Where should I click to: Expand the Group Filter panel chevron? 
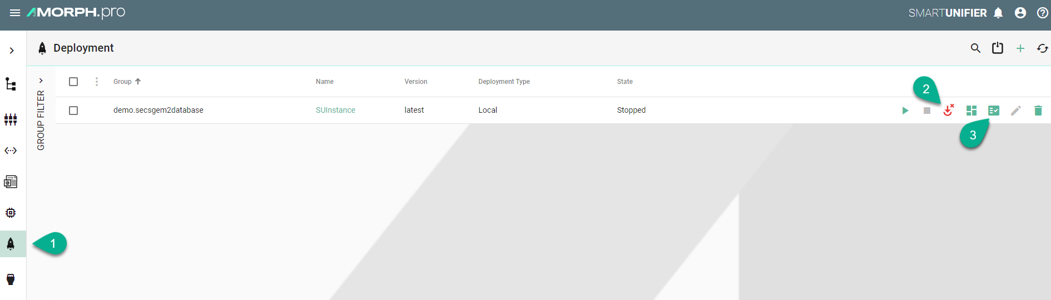(x=41, y=81)
